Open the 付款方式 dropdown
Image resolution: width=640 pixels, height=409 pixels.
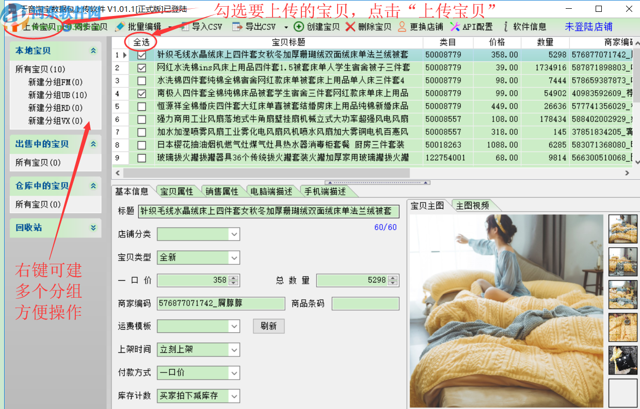(234, 372)
